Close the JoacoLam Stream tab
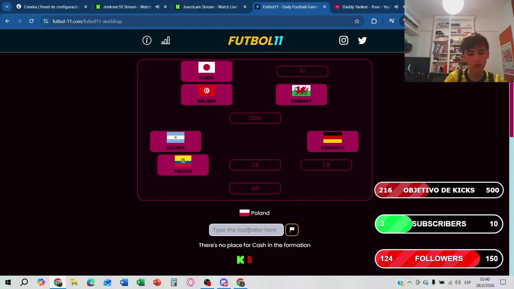 (x=245, y=7)
